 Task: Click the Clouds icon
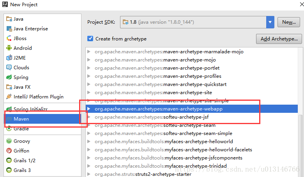(x=9, y=68)
